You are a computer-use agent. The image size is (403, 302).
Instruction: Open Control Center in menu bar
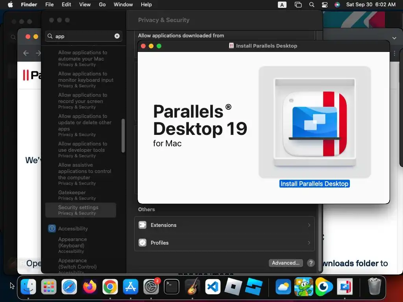[x=325, y=5]
